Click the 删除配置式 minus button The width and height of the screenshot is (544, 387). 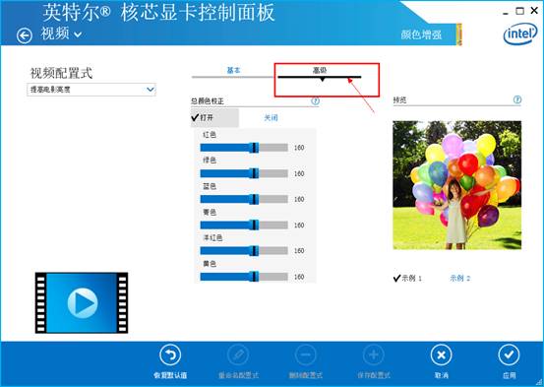click(x=306, y=360)
